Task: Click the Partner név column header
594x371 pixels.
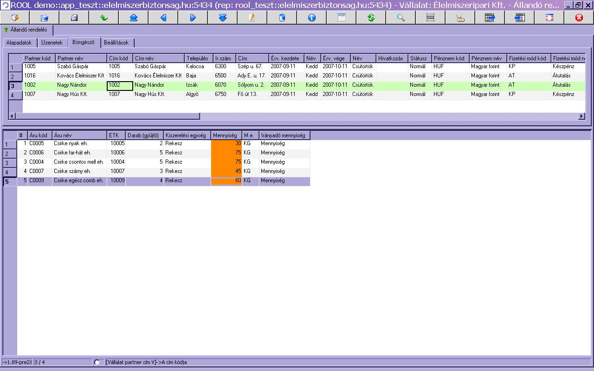Action: pos(81,58)
